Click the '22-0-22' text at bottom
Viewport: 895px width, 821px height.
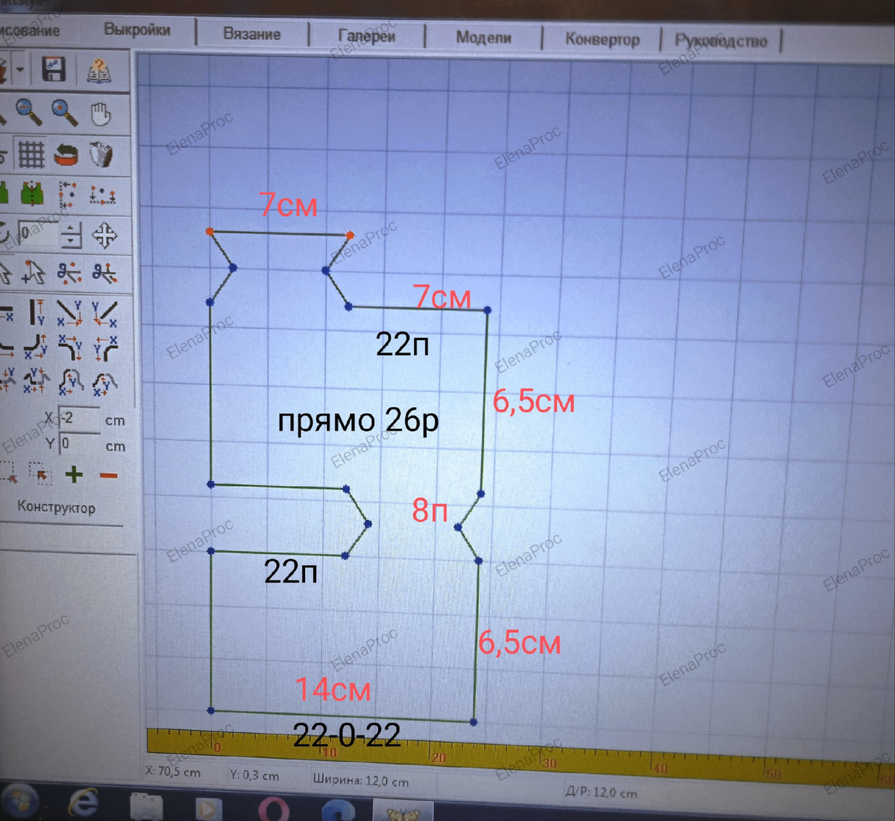[x=347, y=736]
